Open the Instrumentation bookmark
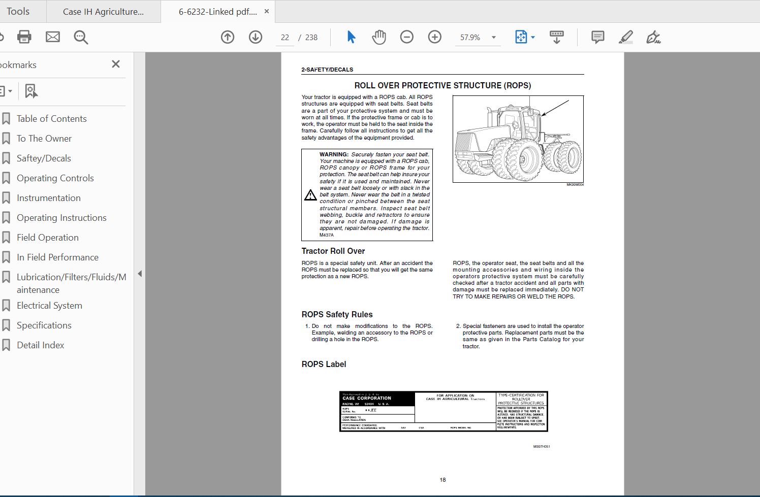Image resolution: width=760 pixels, height=497 pixels. 49,198
